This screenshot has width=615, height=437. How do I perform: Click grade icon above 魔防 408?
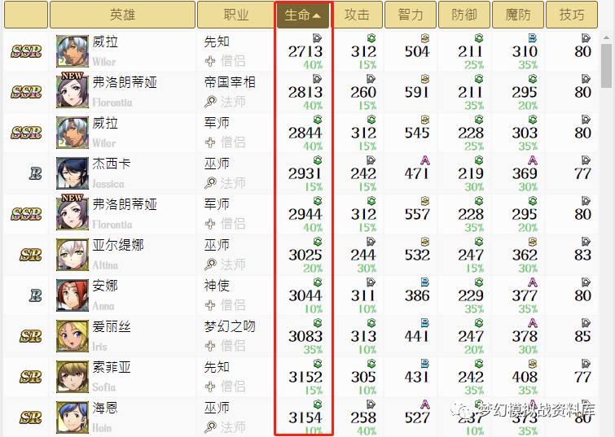coord(532,363)
